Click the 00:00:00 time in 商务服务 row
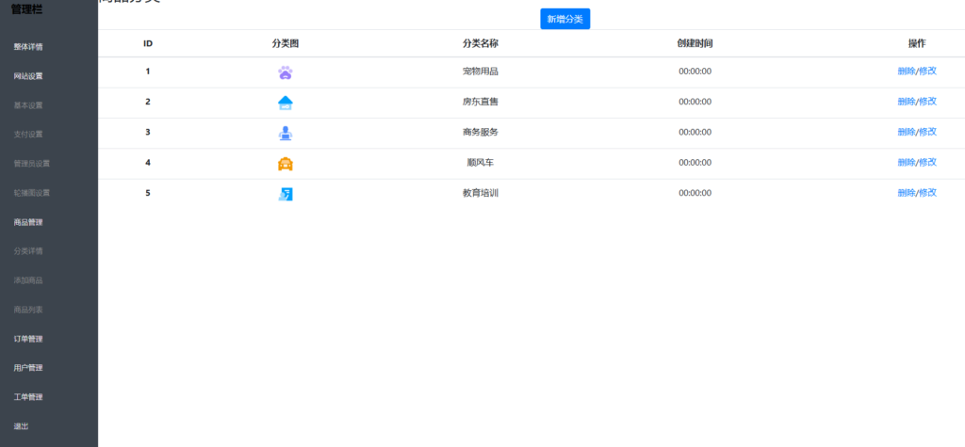Screen dimensions: 965x447 pos(695,132)
